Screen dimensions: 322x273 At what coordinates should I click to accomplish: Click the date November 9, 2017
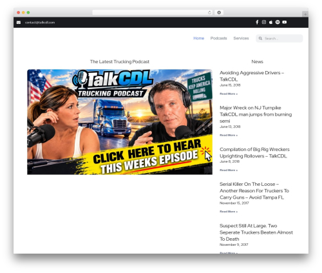pos(234,245)
